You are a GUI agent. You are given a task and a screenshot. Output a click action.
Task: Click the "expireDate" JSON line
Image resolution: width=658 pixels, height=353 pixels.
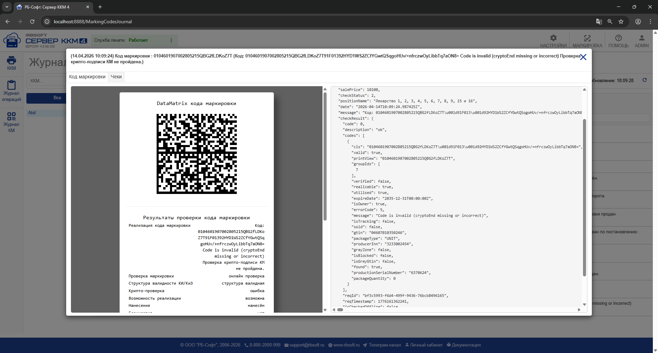392,198
